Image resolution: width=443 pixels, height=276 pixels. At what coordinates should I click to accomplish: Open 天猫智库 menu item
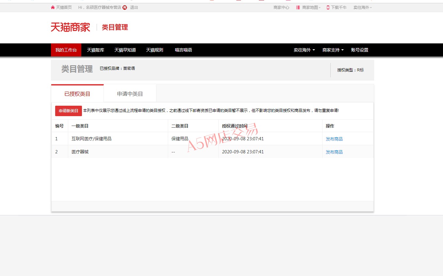pos(96,50)
